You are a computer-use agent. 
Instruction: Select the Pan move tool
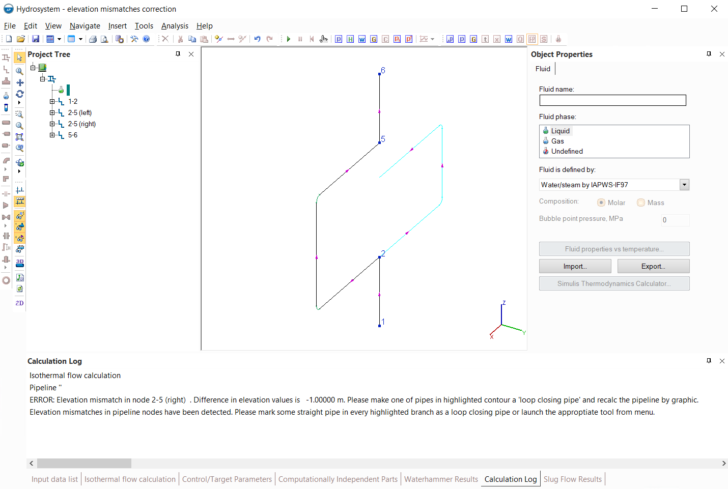pyautogui.click(x=20, y=82)
